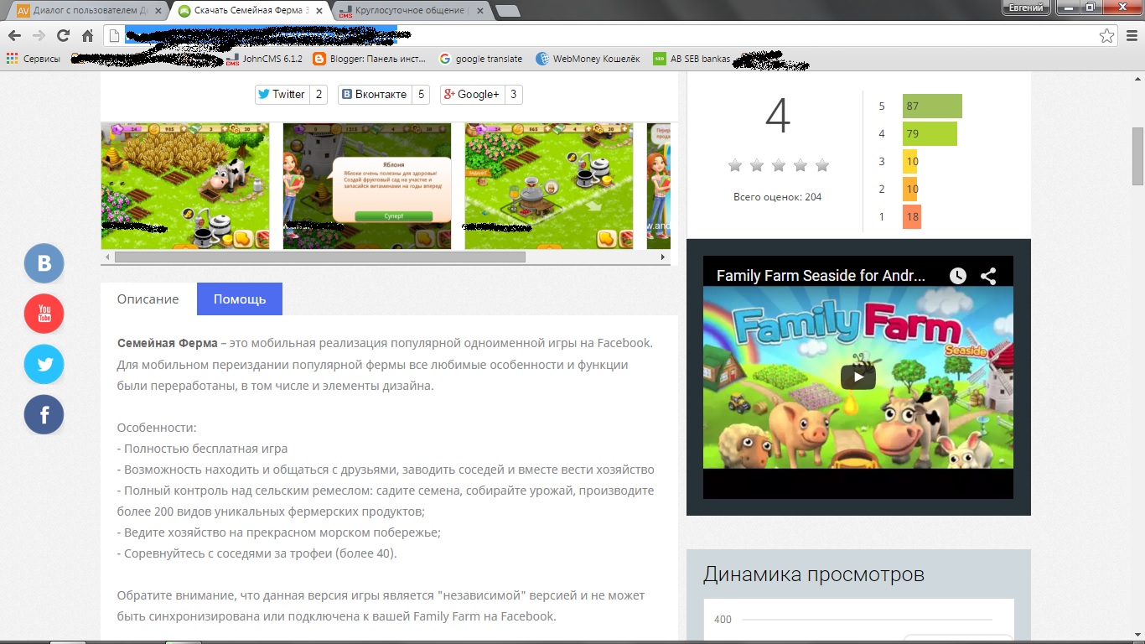The image size is (1145, 644).
Task: Click the Особенности: heading text
Action: tap(157, 428)
